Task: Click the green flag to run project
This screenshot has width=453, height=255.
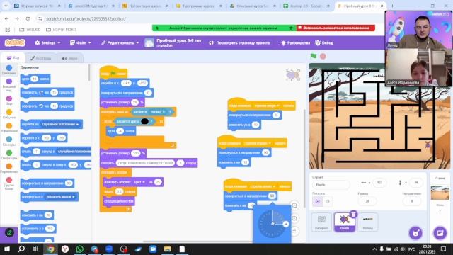Action: [x=313, y=57]
